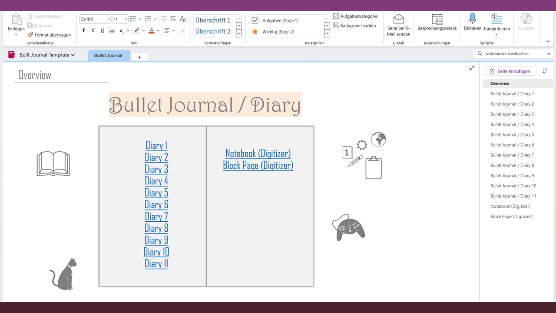Expand the Formatvorlagen styles gallery
This screenshot has height=313, width=556.
(239, 33)
